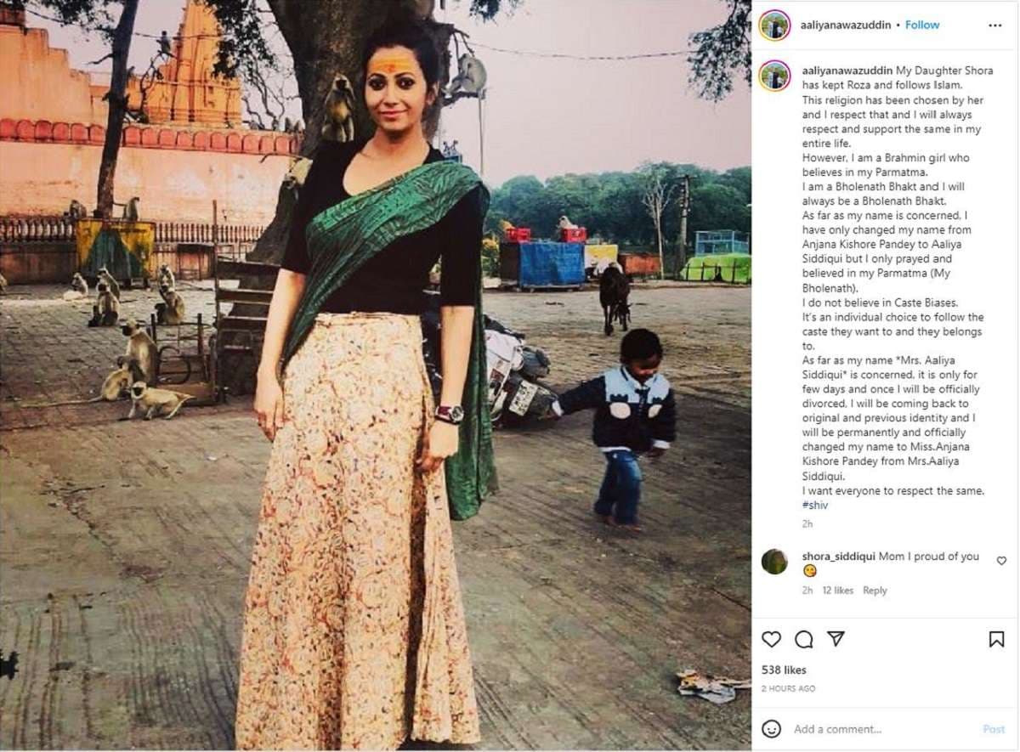Show the 538 likes list
The image size is (1020, 752).
click(784, 670)
